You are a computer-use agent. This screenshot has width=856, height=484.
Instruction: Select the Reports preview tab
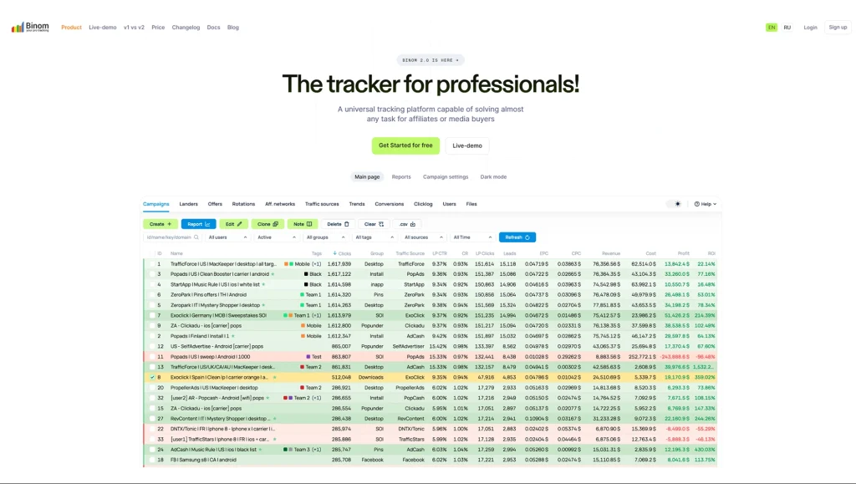click(401, 176)
